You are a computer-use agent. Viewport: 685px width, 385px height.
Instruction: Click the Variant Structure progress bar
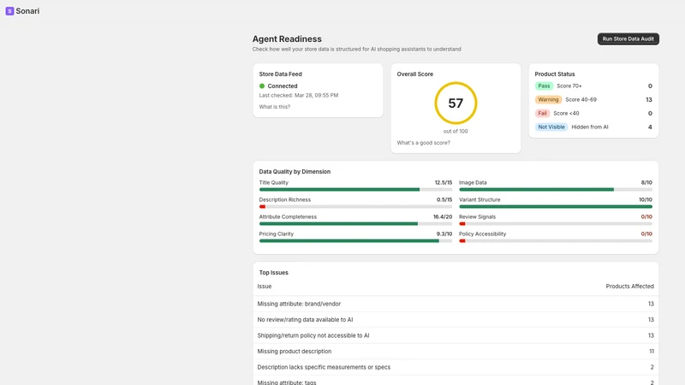[x=556, y=206]
